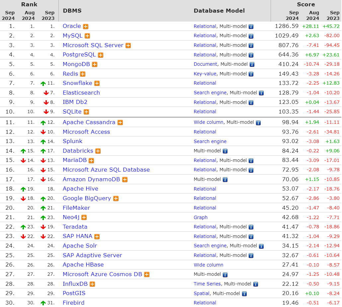
Task: Go to the Elasticsearch page
Action: 81,93
